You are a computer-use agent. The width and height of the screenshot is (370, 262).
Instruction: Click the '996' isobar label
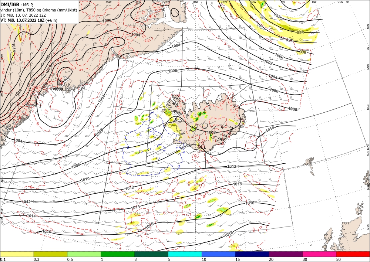pyautogui.click(x=289, y=40)
